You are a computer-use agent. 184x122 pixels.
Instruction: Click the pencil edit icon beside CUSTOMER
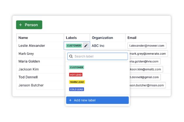[x=86, y=46]
